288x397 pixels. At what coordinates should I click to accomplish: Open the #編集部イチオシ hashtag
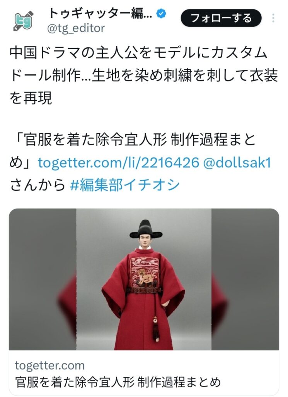pos(124,185)
